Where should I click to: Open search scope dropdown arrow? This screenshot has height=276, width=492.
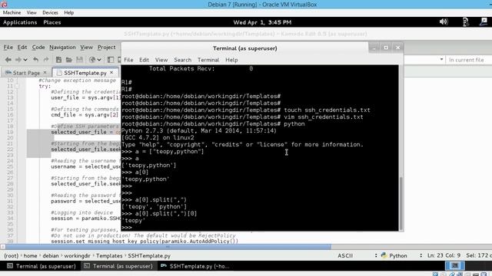coord(441,60)
